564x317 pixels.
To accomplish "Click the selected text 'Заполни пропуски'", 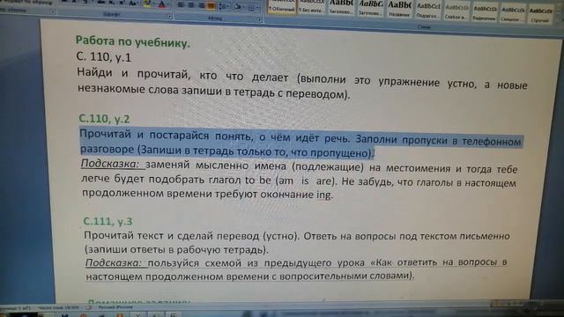I will click(403, 139).
